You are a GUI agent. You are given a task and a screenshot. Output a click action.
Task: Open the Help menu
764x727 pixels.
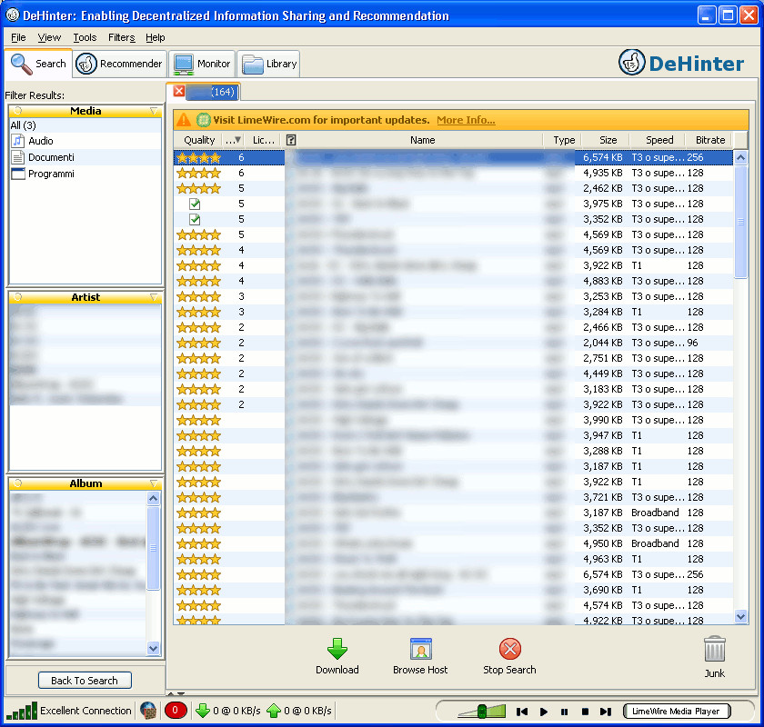[x=155, y=37]
